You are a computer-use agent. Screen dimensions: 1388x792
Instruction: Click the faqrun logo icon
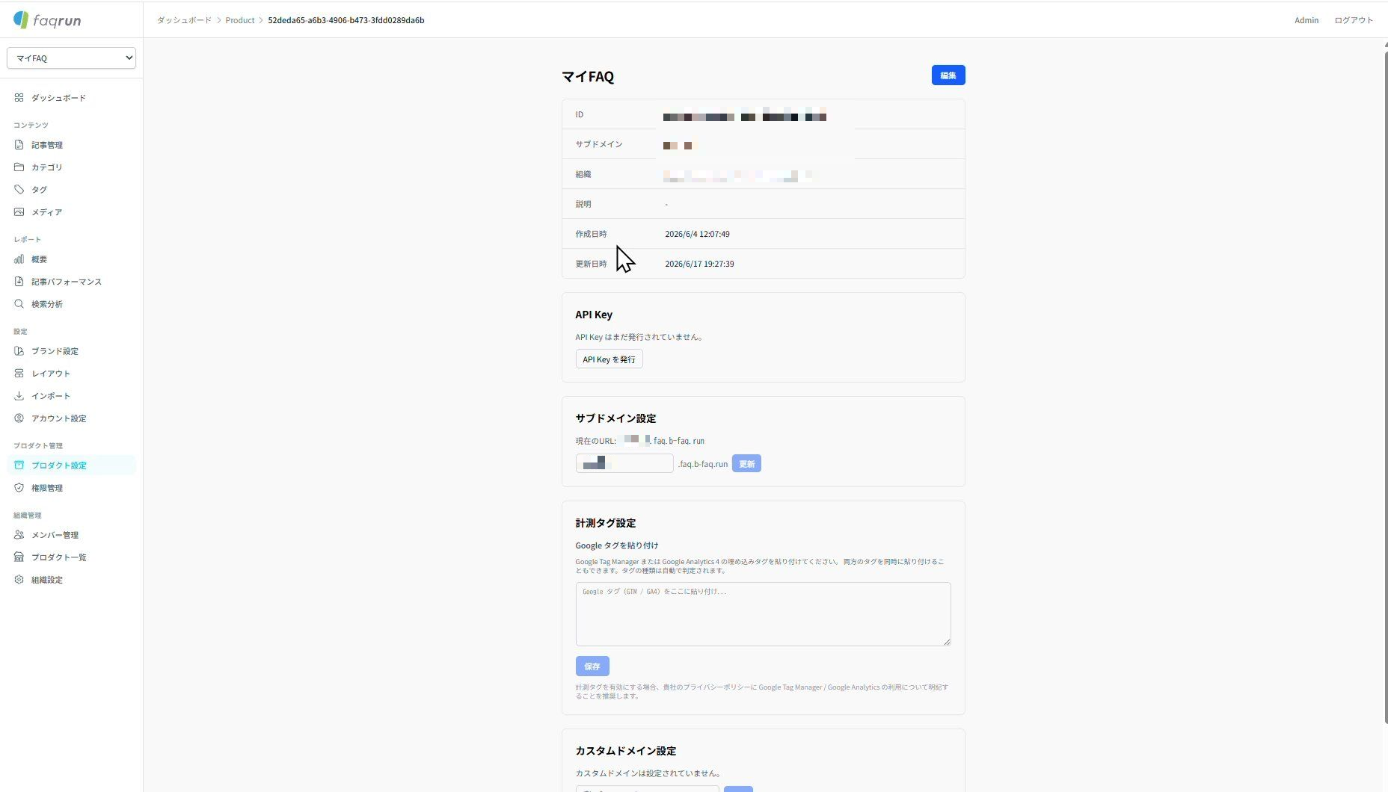(21, 19)
